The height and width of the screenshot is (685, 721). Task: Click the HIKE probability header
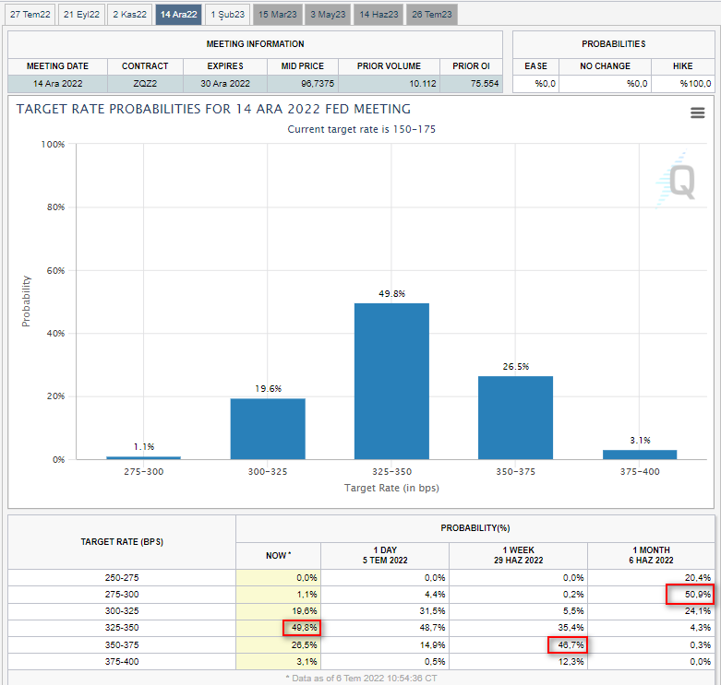point(683,66)
